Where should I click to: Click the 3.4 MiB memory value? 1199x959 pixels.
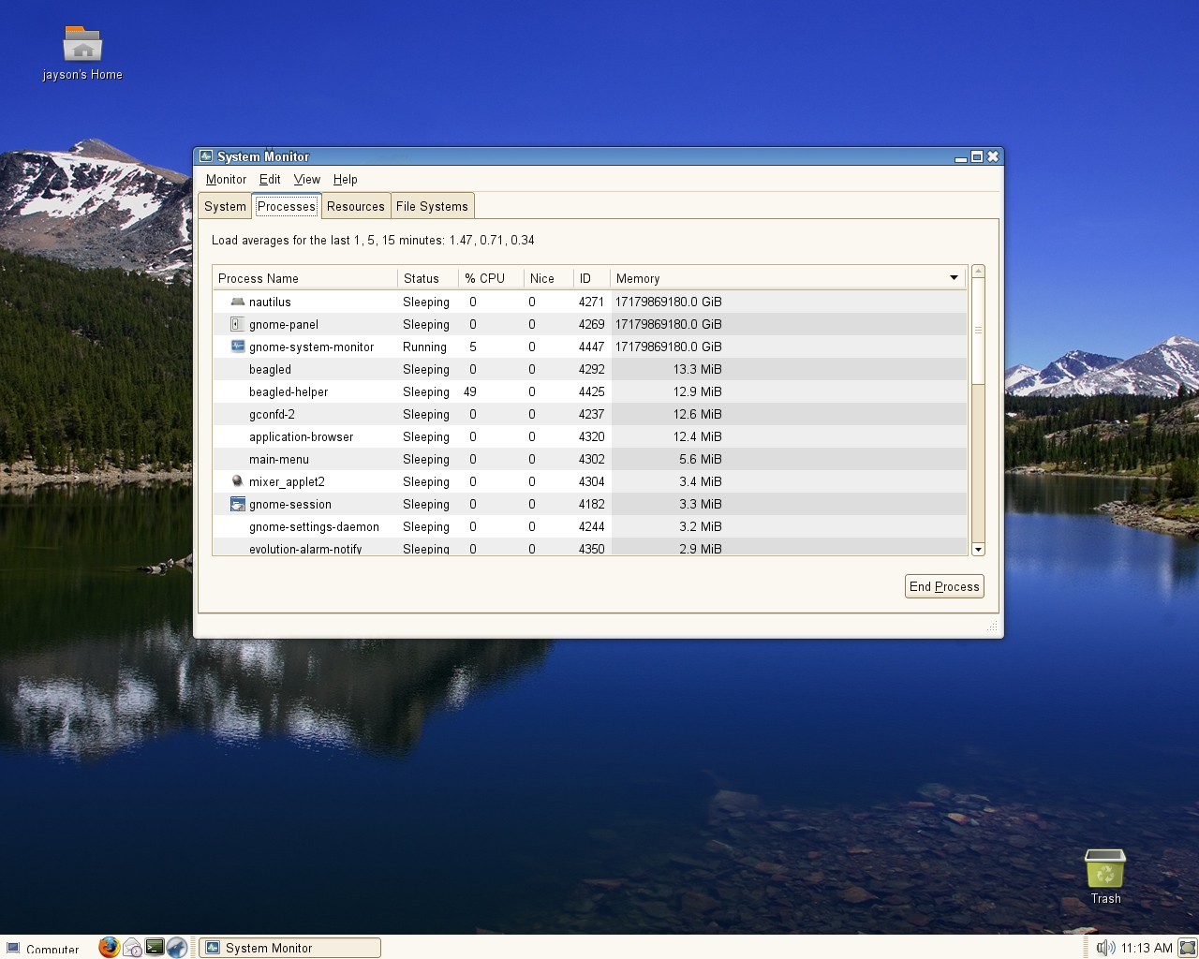(x=701, y=481)
